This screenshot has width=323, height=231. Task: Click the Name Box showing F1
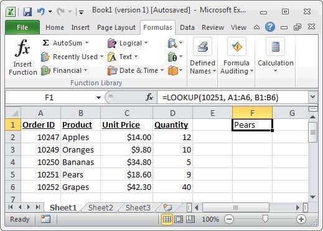coord(49,97)
